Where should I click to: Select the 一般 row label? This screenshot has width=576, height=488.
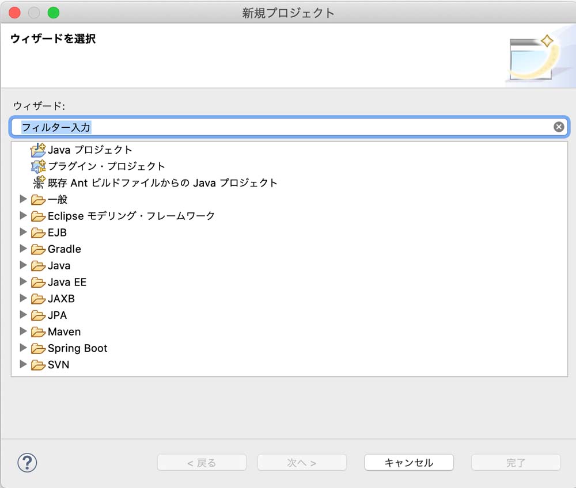pyautogui.click(x=58, y=200)
